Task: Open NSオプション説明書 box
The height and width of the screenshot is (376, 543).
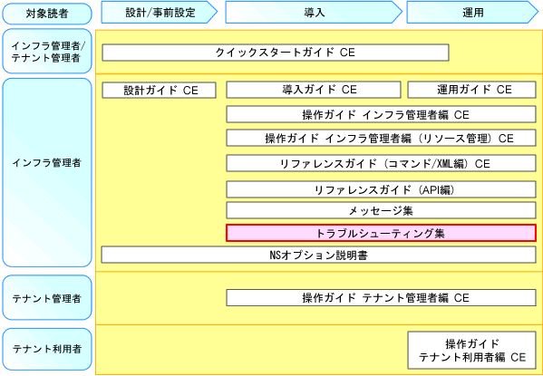Action: (x=318, y=255)
